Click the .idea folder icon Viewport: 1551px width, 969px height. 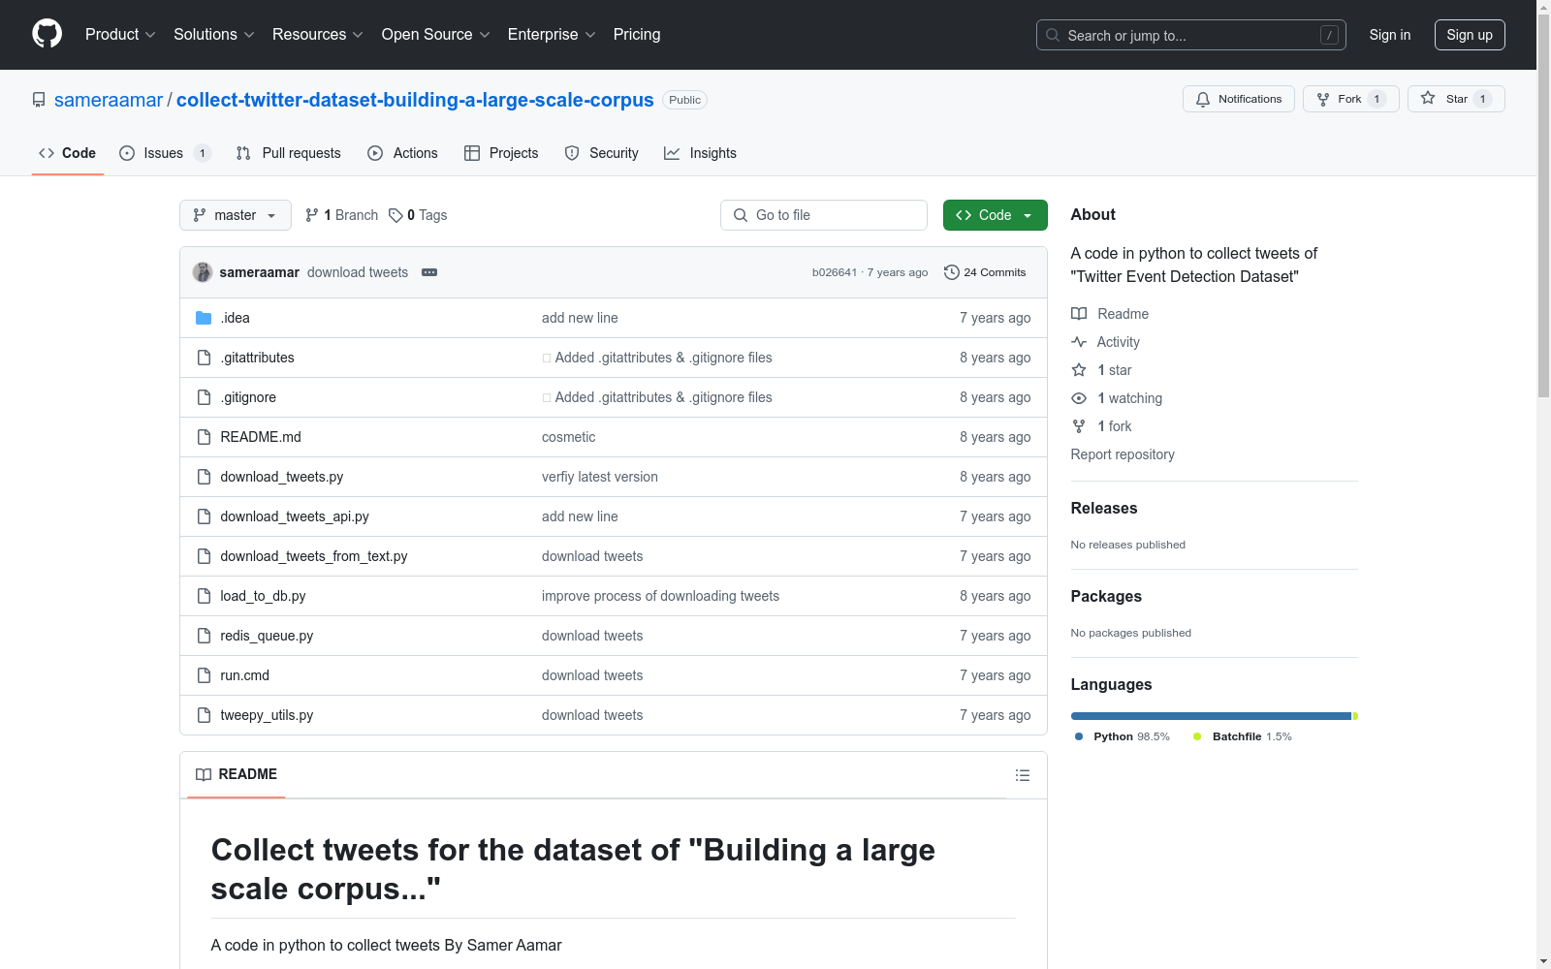pyautogui.click(x=204, y=318)
